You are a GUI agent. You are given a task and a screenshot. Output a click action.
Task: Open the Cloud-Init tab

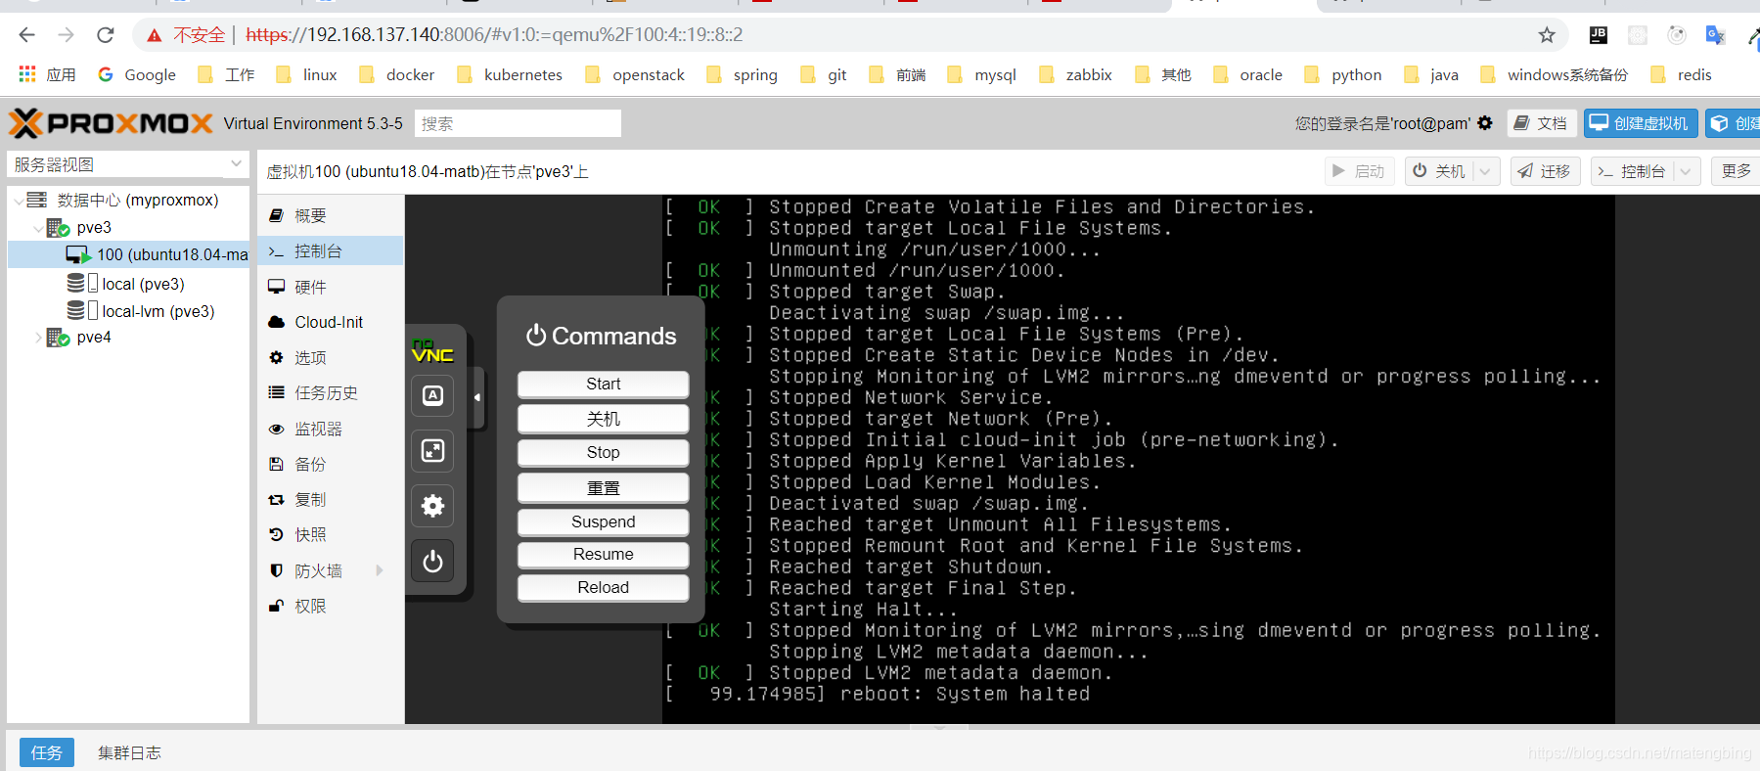click(x=331, y=322)
